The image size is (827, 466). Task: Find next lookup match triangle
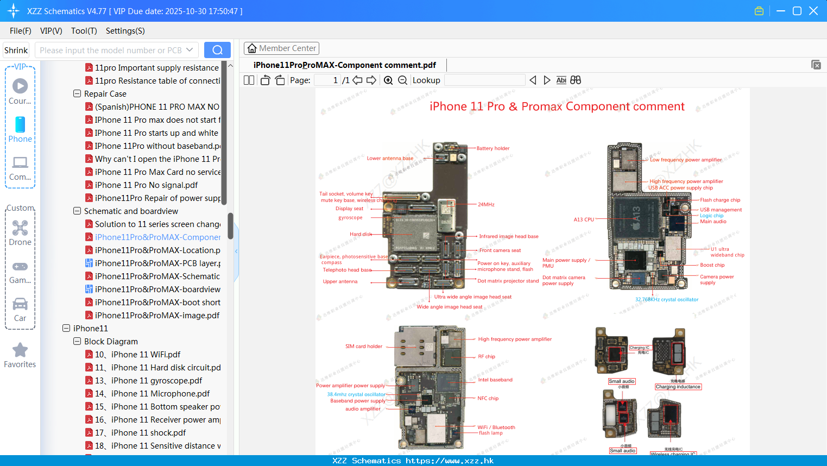click(547, 80)
